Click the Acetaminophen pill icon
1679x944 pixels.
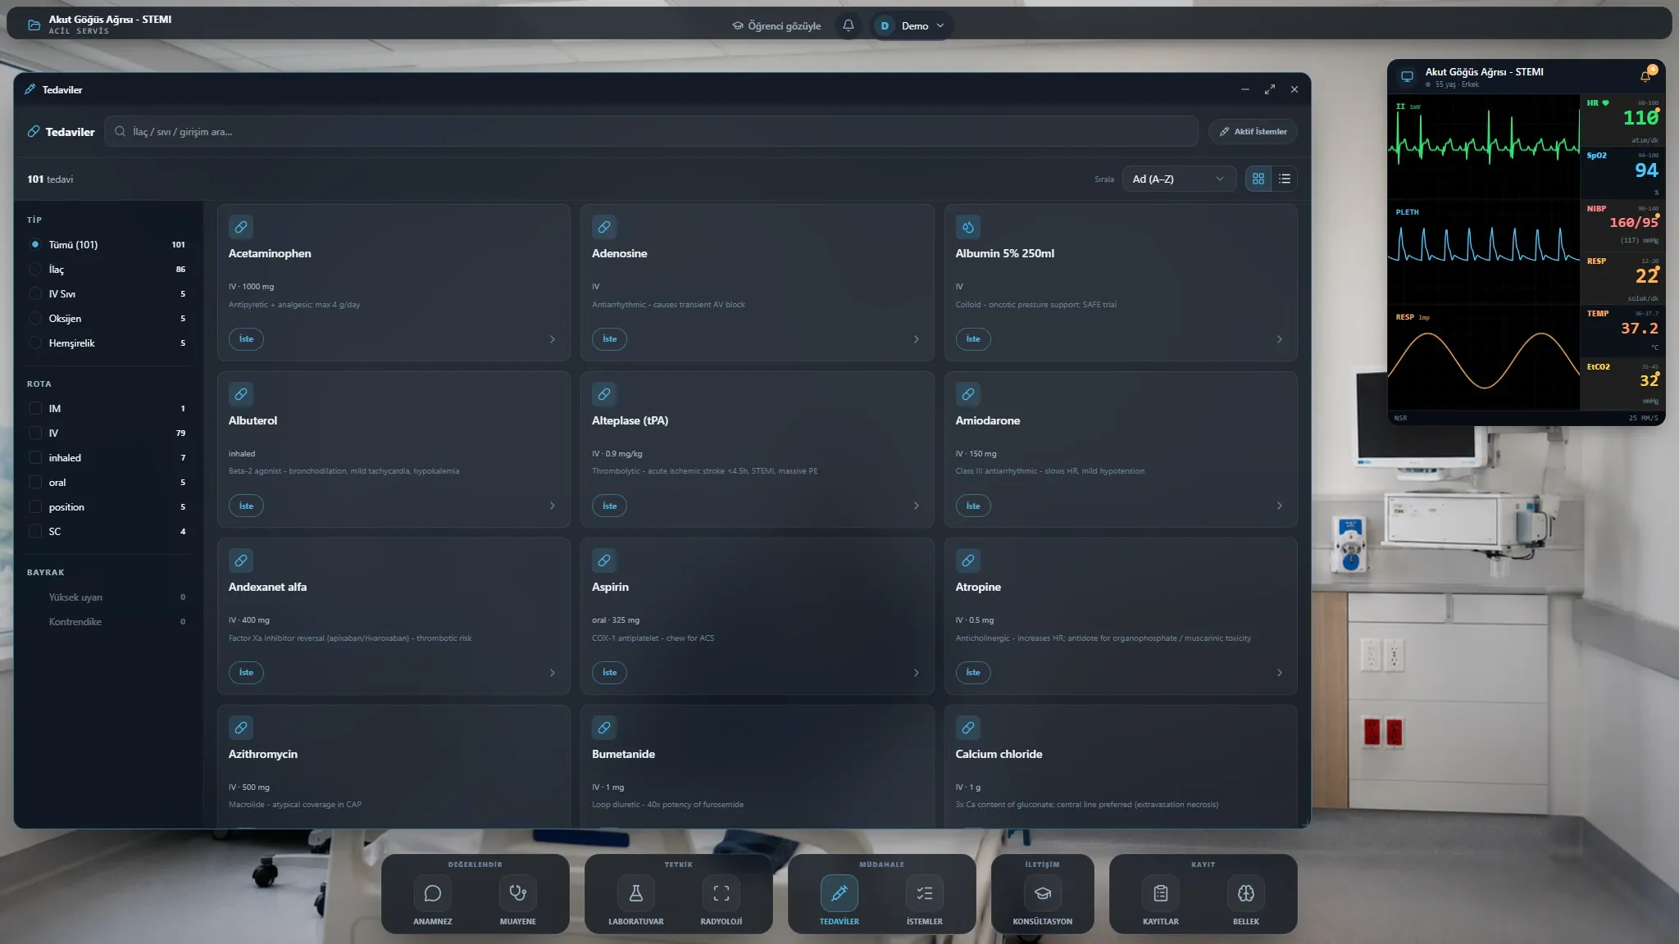coord(241,227)
